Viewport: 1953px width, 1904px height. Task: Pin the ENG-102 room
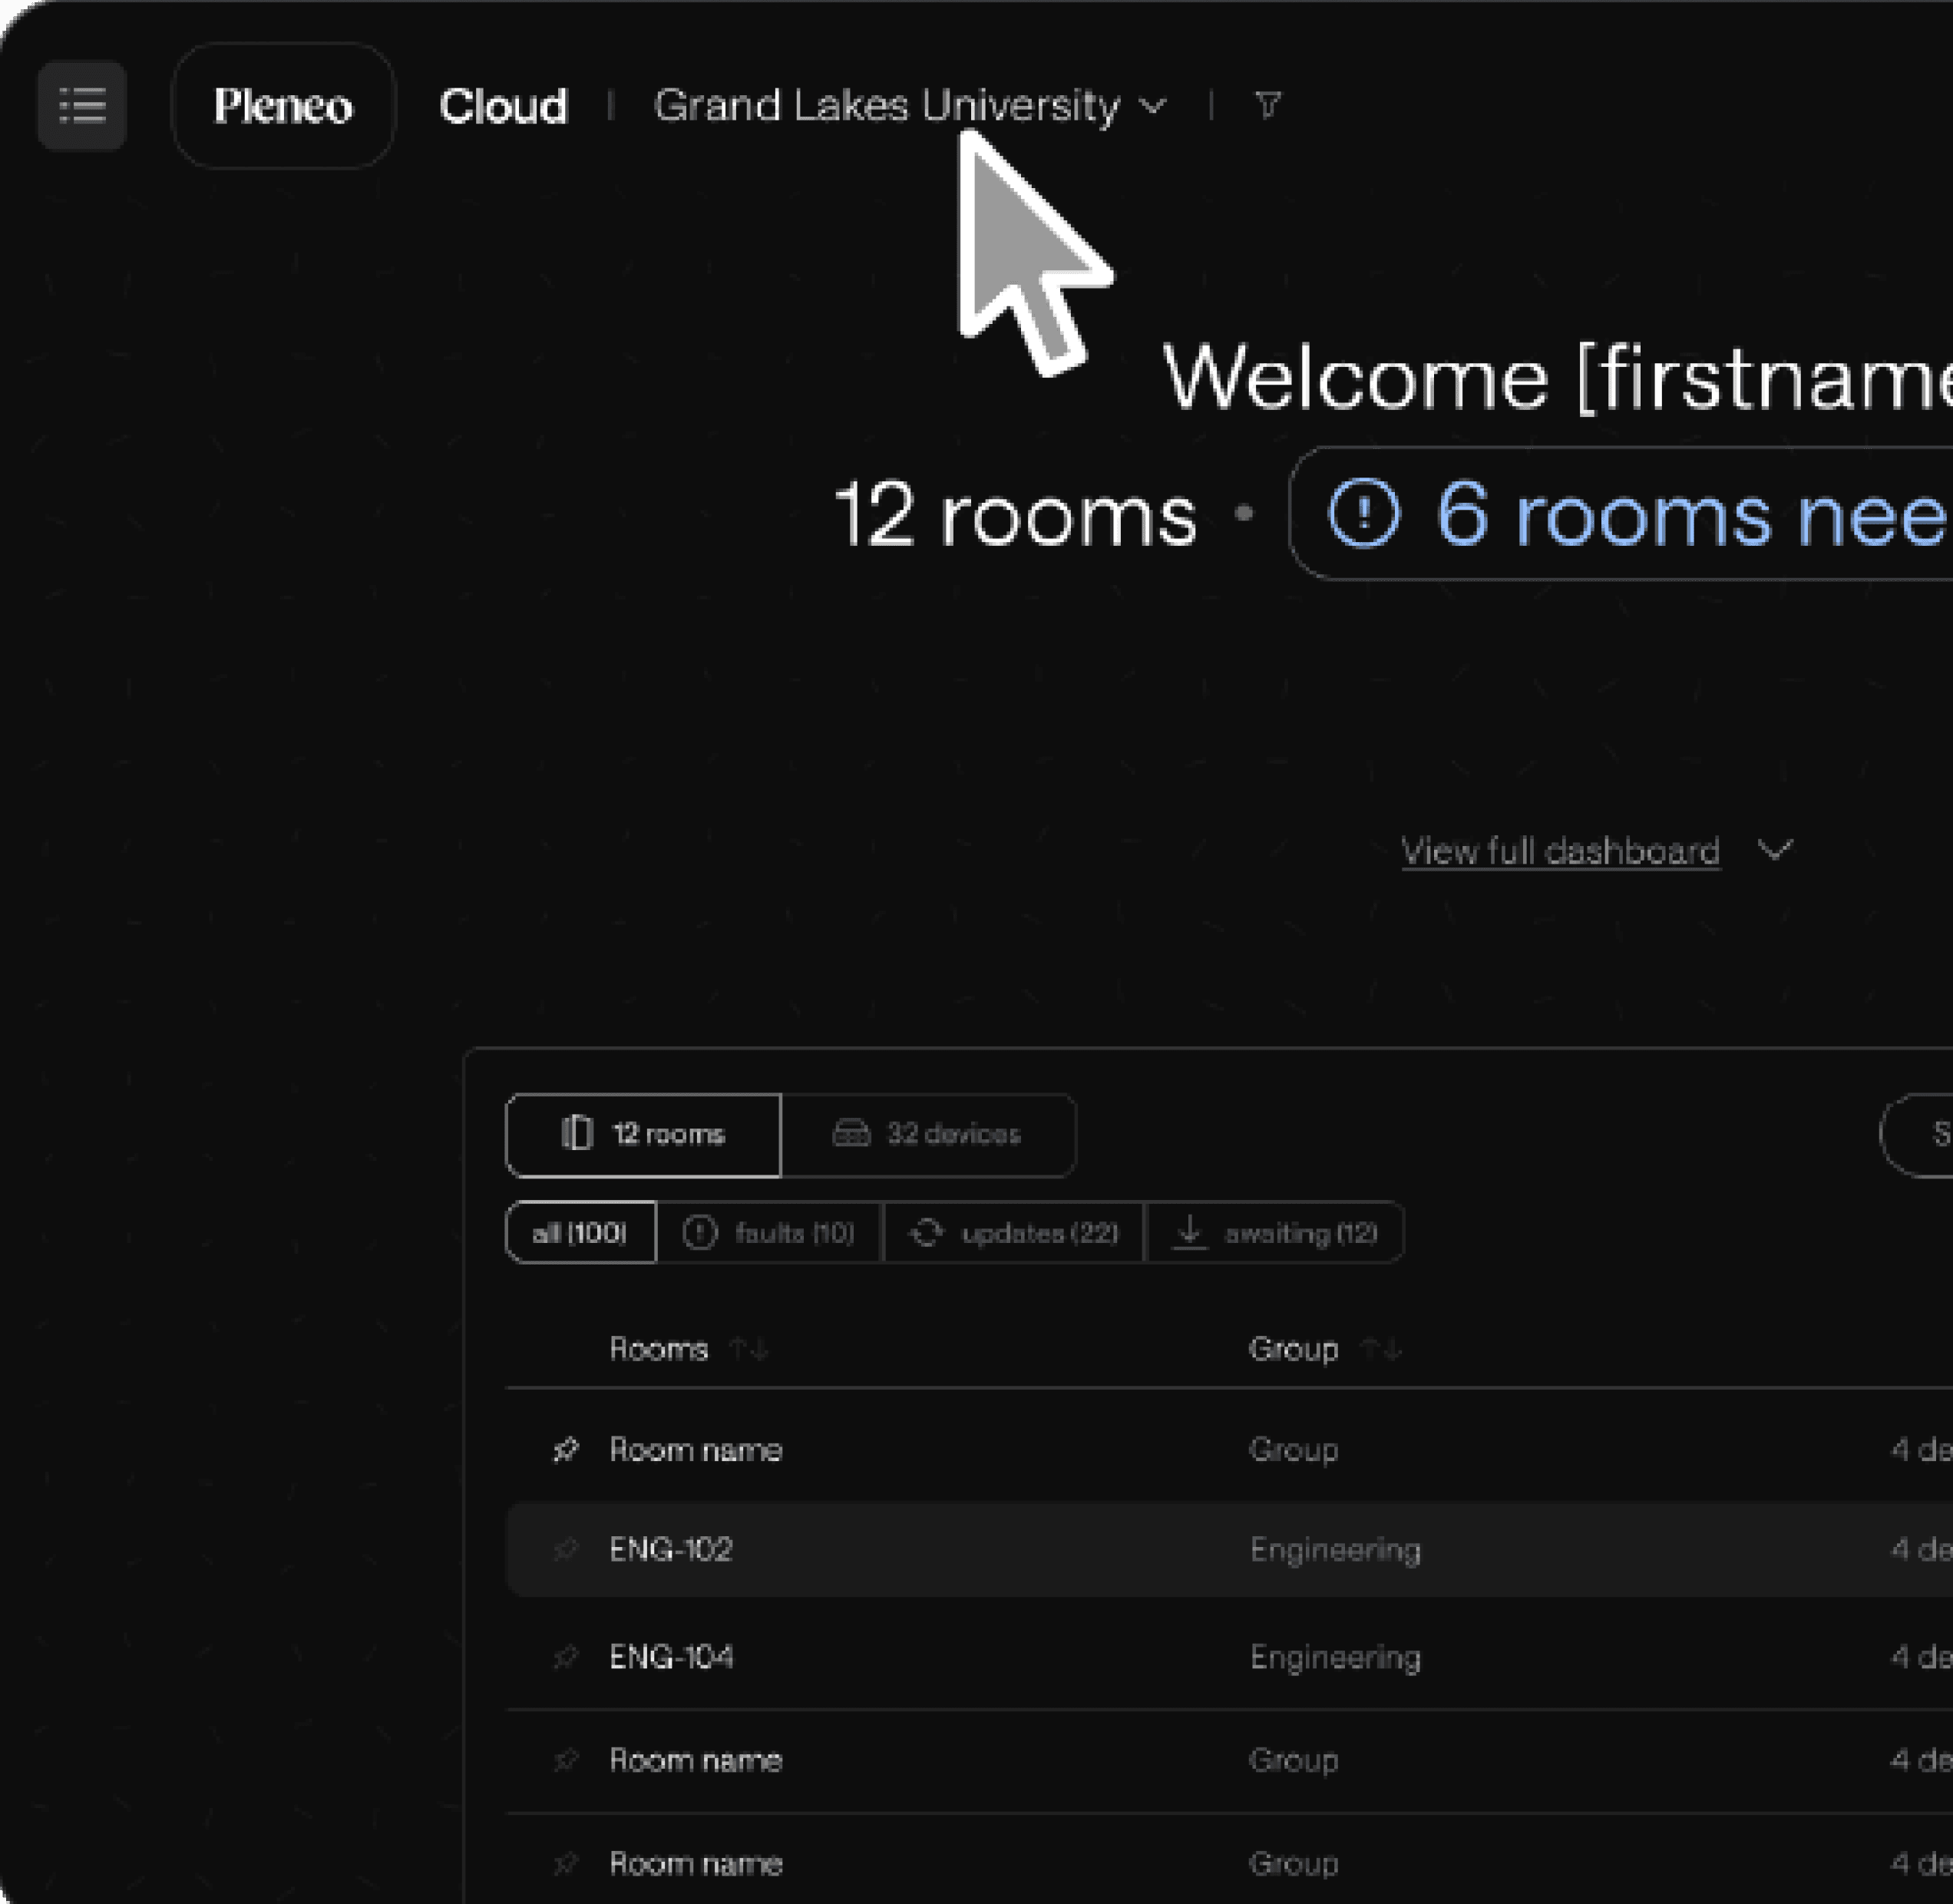pos(565,1549)
